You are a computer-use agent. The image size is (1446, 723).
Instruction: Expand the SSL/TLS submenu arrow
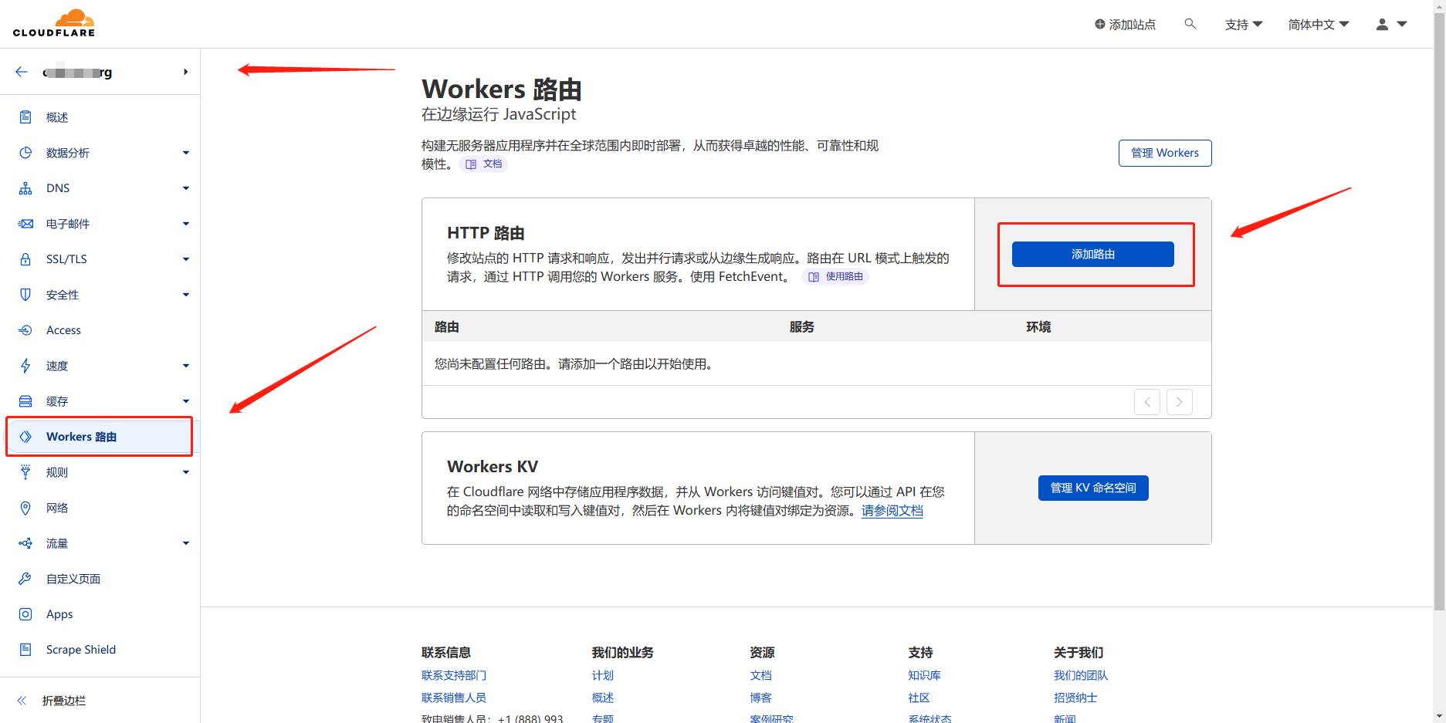pos(185,259)
